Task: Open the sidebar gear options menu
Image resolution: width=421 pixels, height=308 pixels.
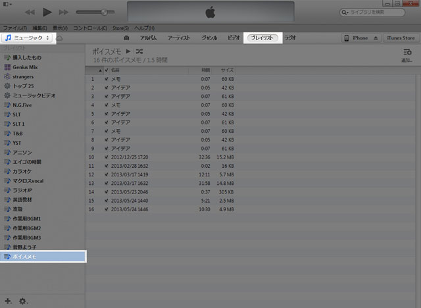Action: point(23,301)
